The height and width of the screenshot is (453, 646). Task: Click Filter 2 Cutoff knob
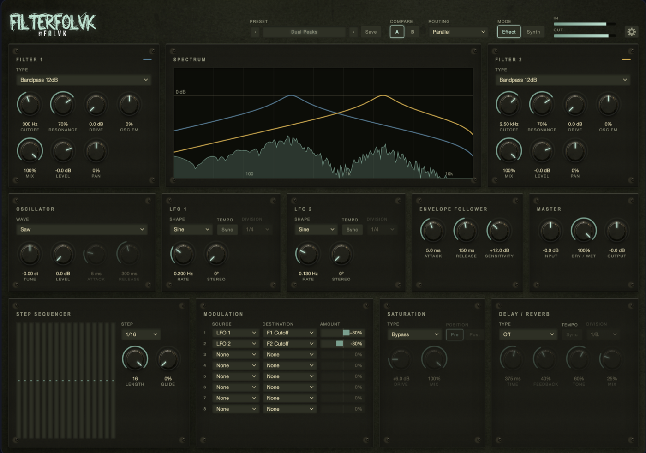[x=508, y=104]
